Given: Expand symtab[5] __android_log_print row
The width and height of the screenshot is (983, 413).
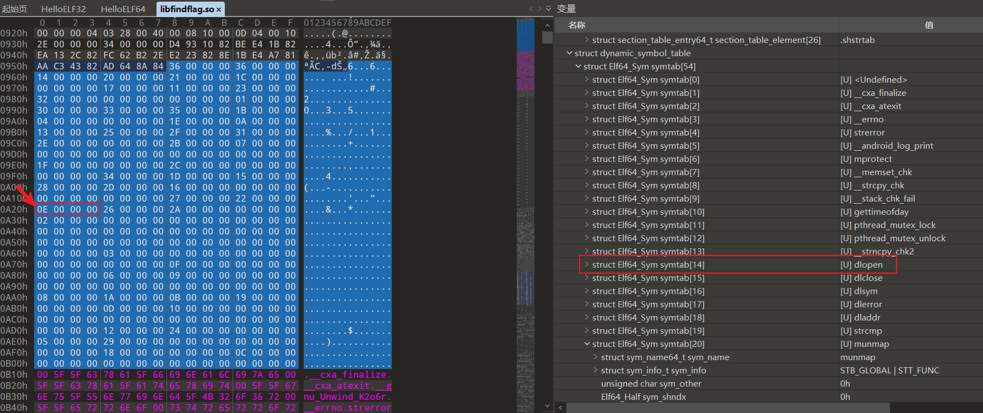Looking at the screenshot, I should click(x=587, y=145).
